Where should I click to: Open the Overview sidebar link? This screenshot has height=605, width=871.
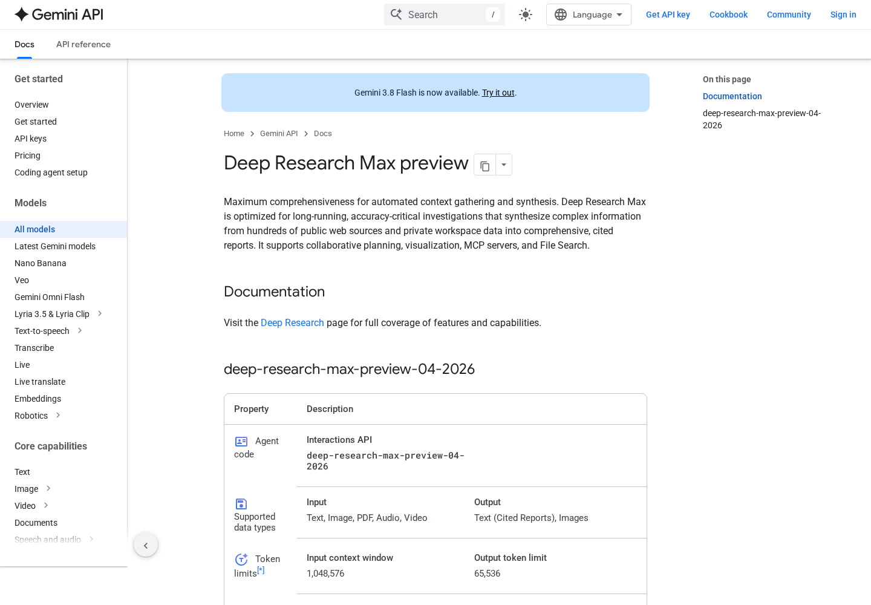pos(31,105)
